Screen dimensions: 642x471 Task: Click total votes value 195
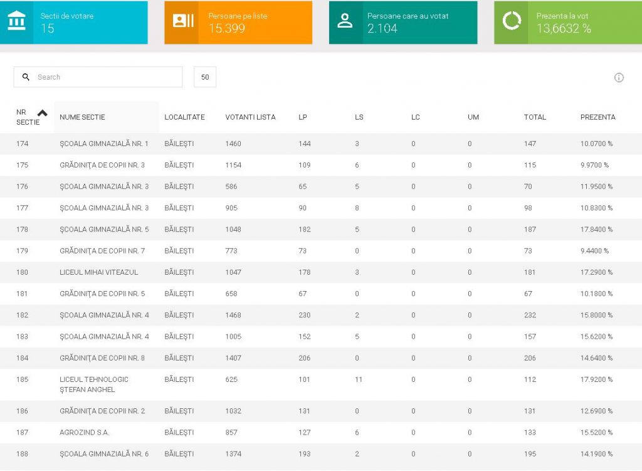coord(530,454)
